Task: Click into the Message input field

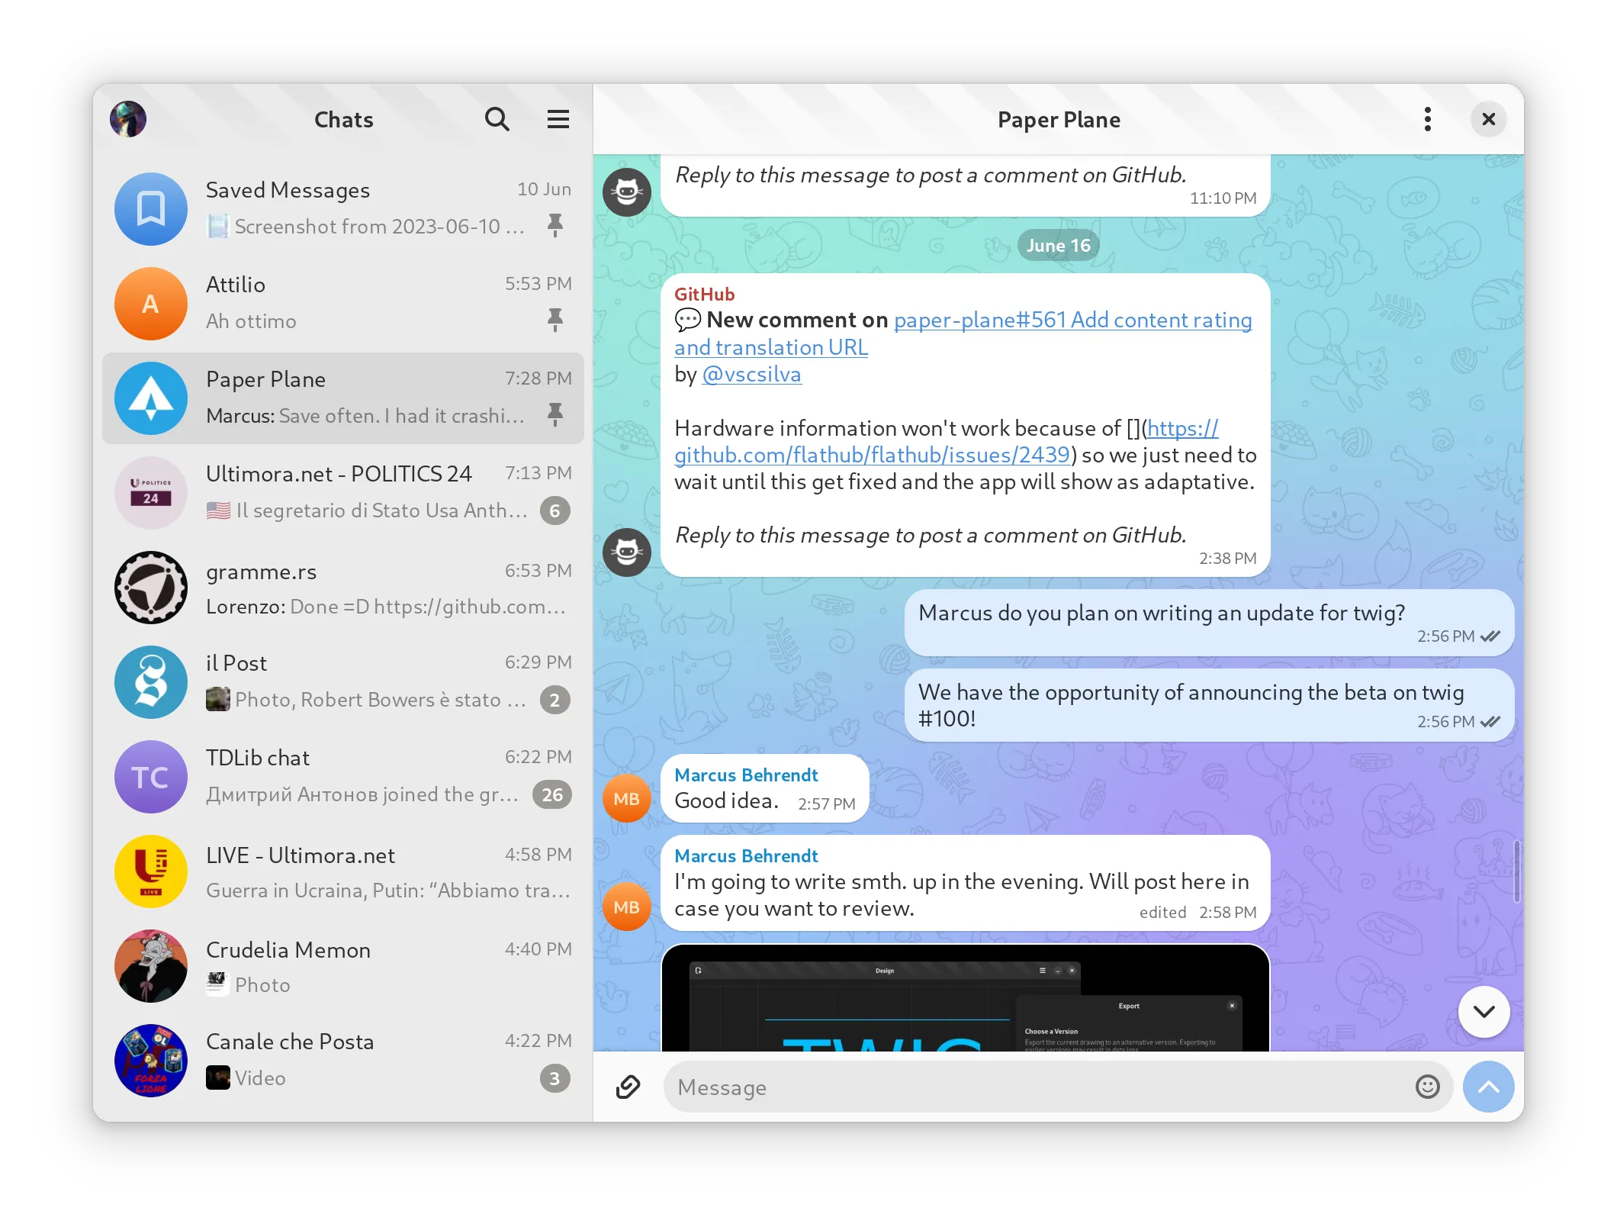Action: (x=1037, y=1087)
